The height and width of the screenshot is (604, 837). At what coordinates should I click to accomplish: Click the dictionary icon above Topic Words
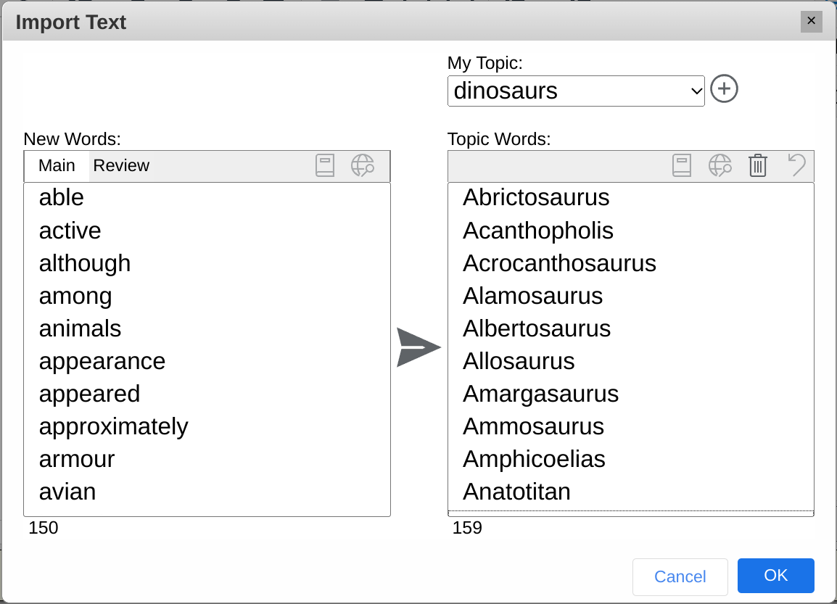pos(681,165)
